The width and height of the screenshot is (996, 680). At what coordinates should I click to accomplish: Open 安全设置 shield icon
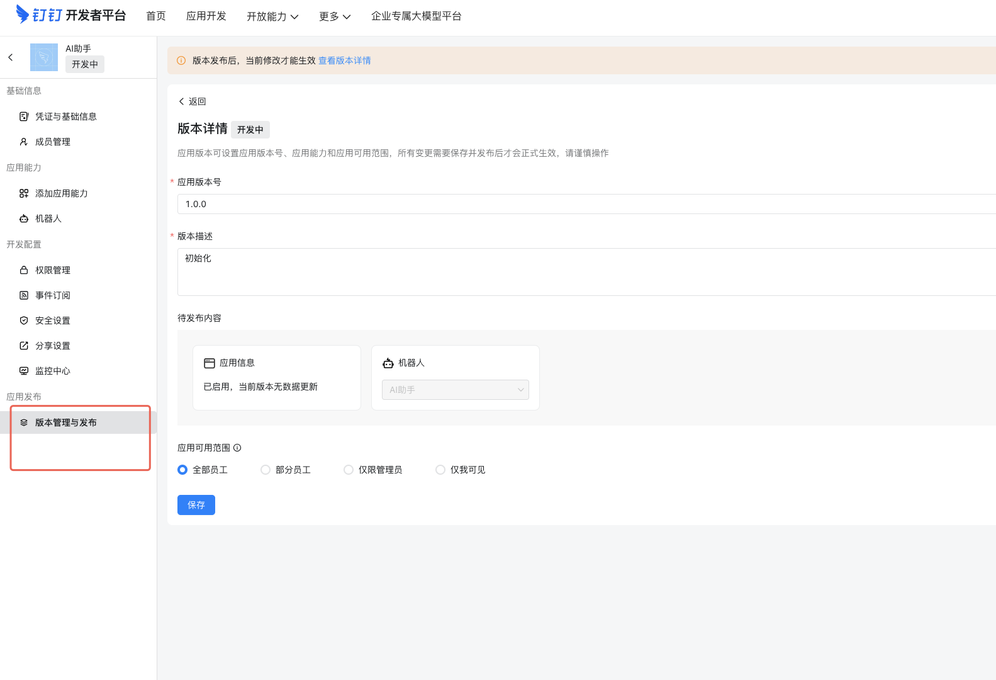pyautogui.click(x=24, y=320)
